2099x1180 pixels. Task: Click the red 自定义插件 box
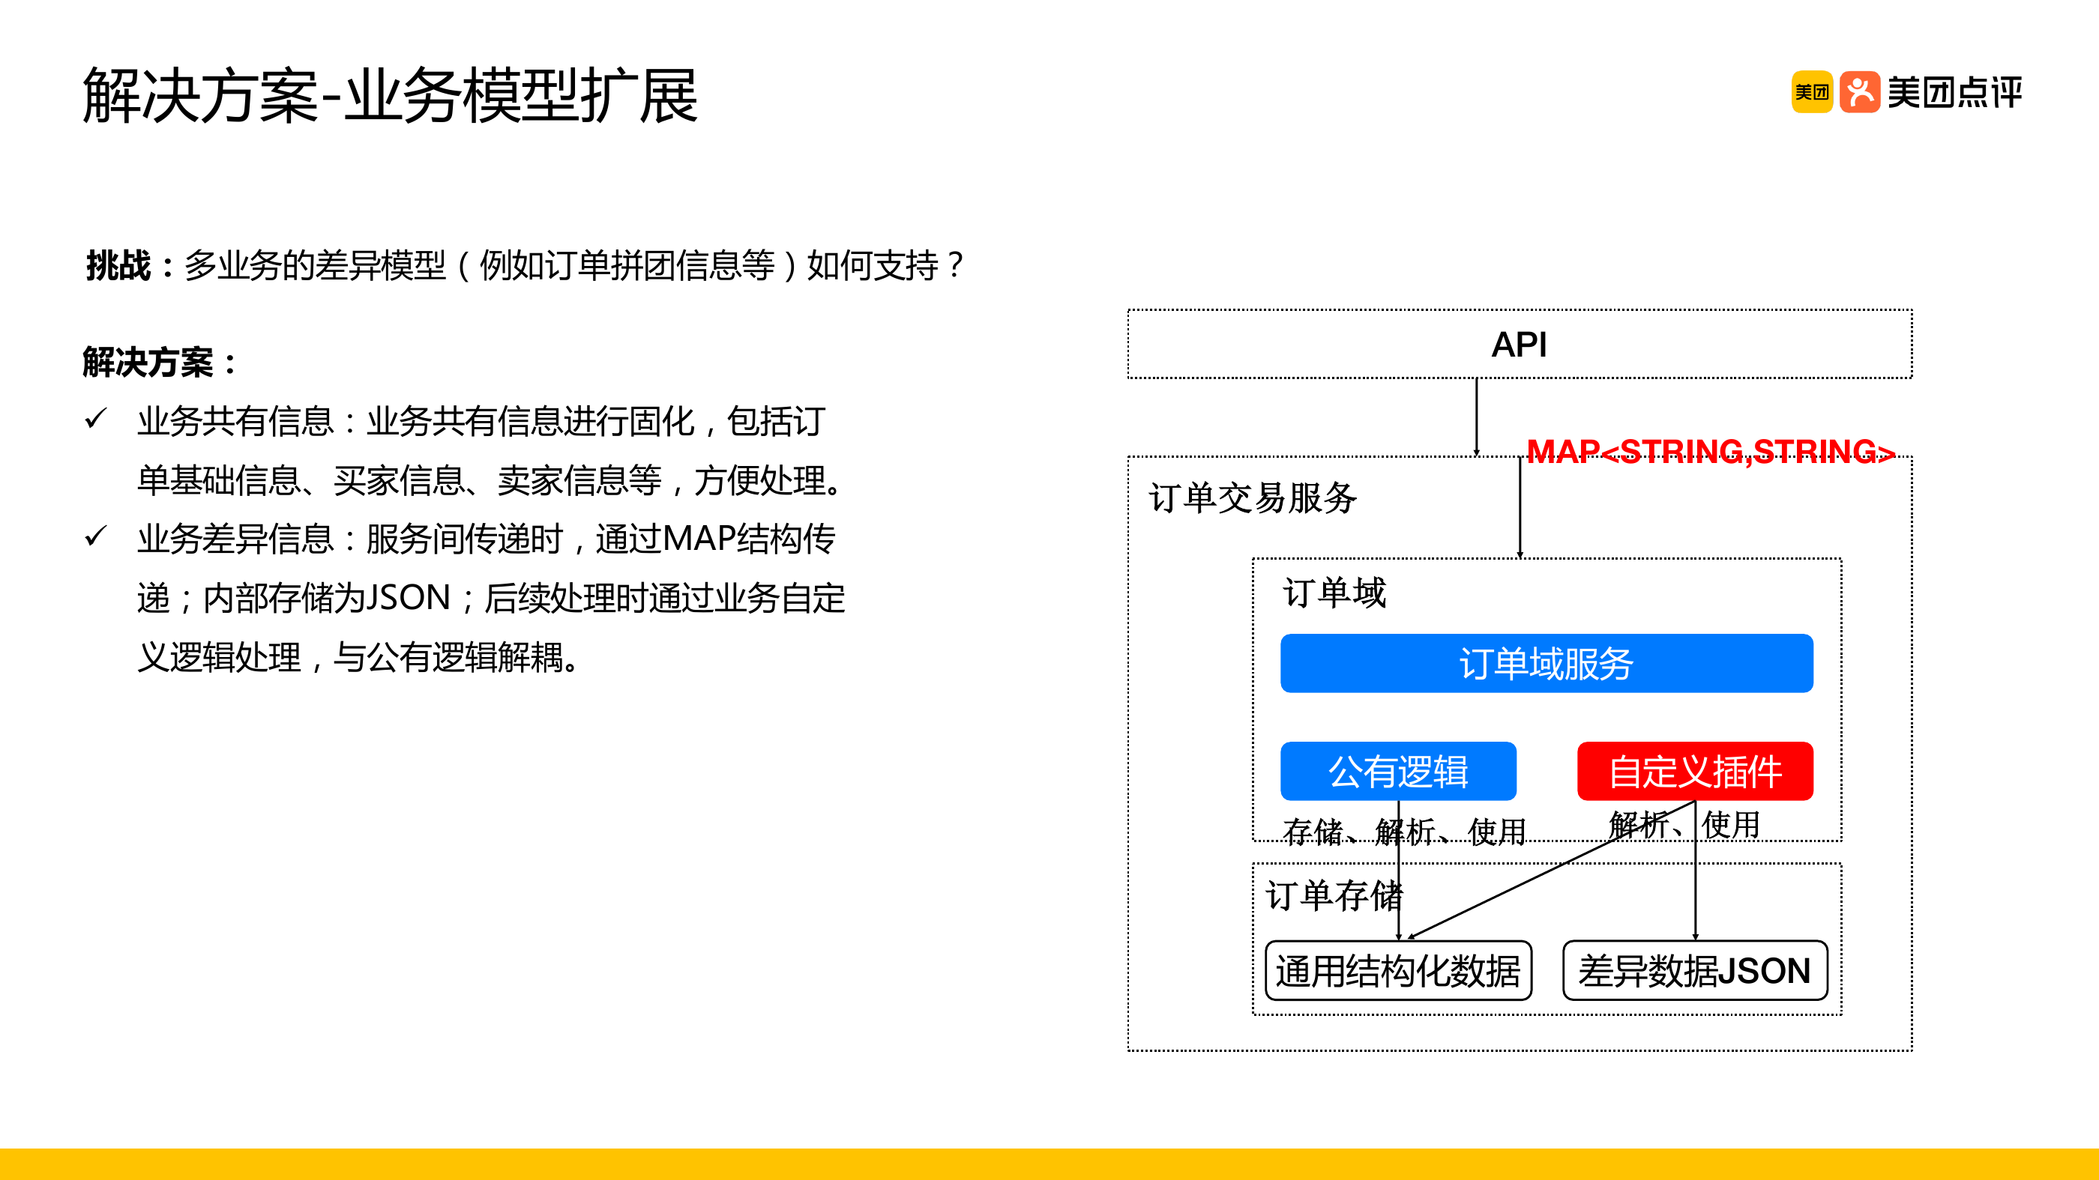tap(1695, 771)
